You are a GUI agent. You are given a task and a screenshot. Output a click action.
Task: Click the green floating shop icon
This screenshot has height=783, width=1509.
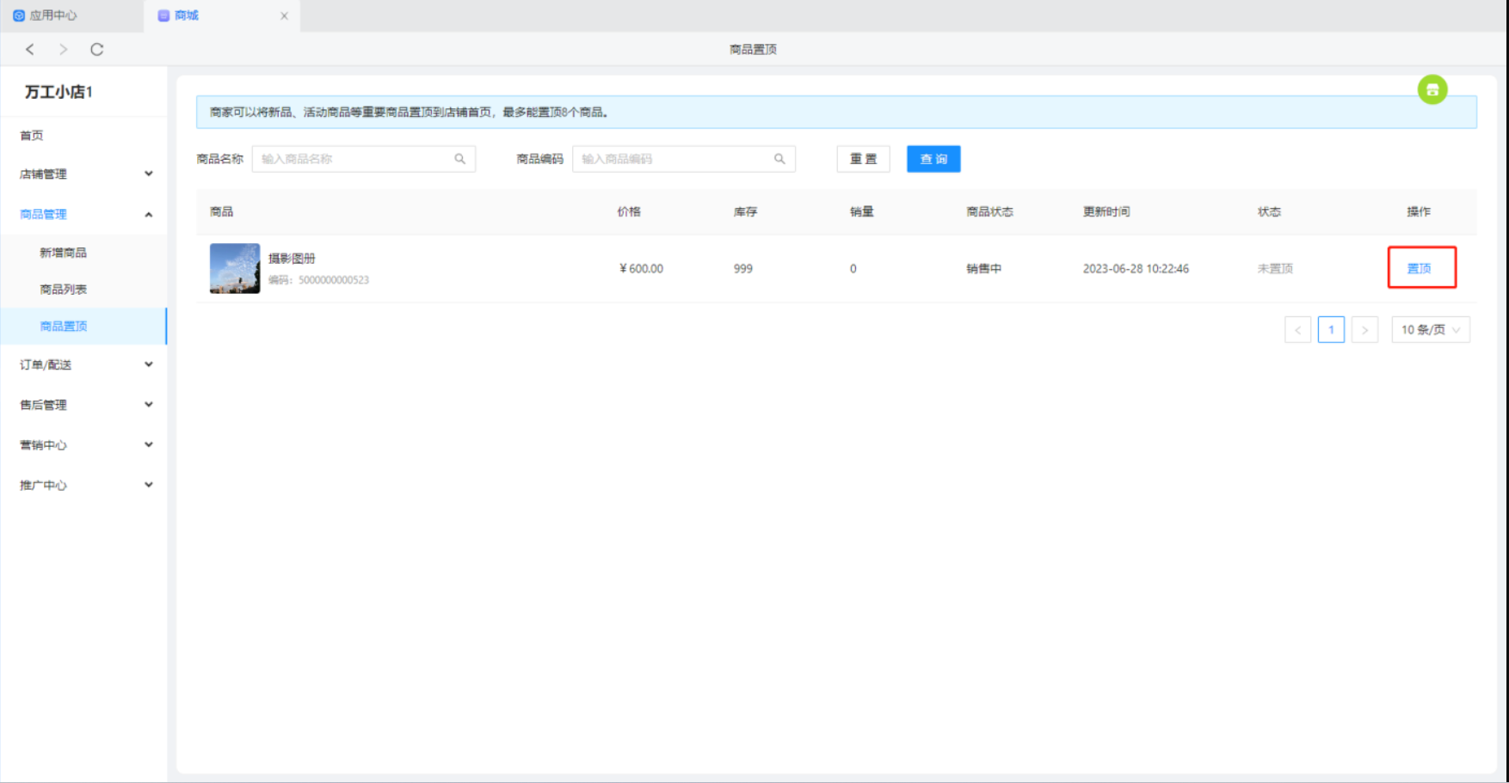coord(1432,89)
